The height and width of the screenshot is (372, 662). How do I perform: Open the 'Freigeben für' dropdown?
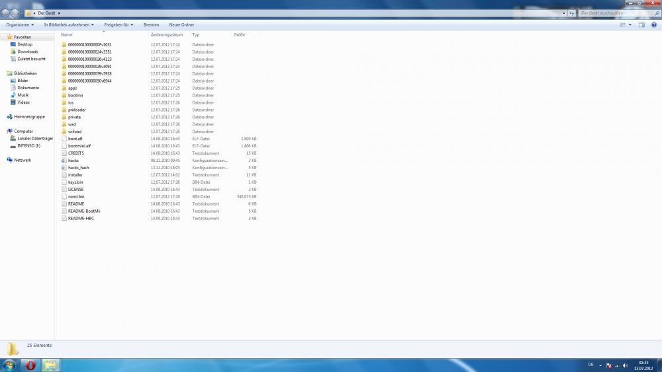[118, 24]
